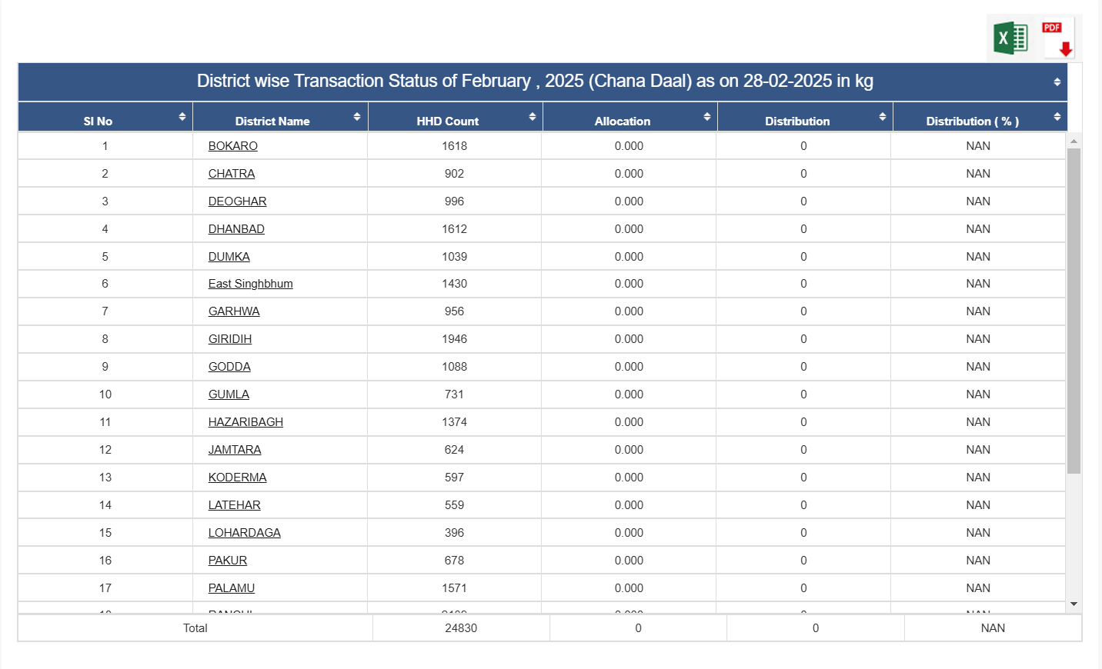Select HHD count 1430 for East Singhbhum
The width and height of the screenshot is (1102, 669).
(454, 284)
